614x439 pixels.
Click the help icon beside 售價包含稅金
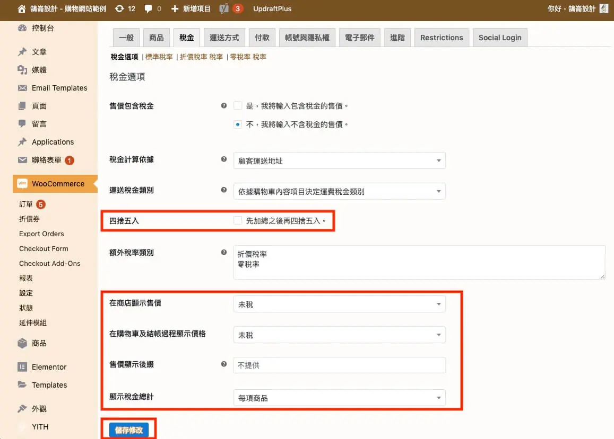pos(223,105)
